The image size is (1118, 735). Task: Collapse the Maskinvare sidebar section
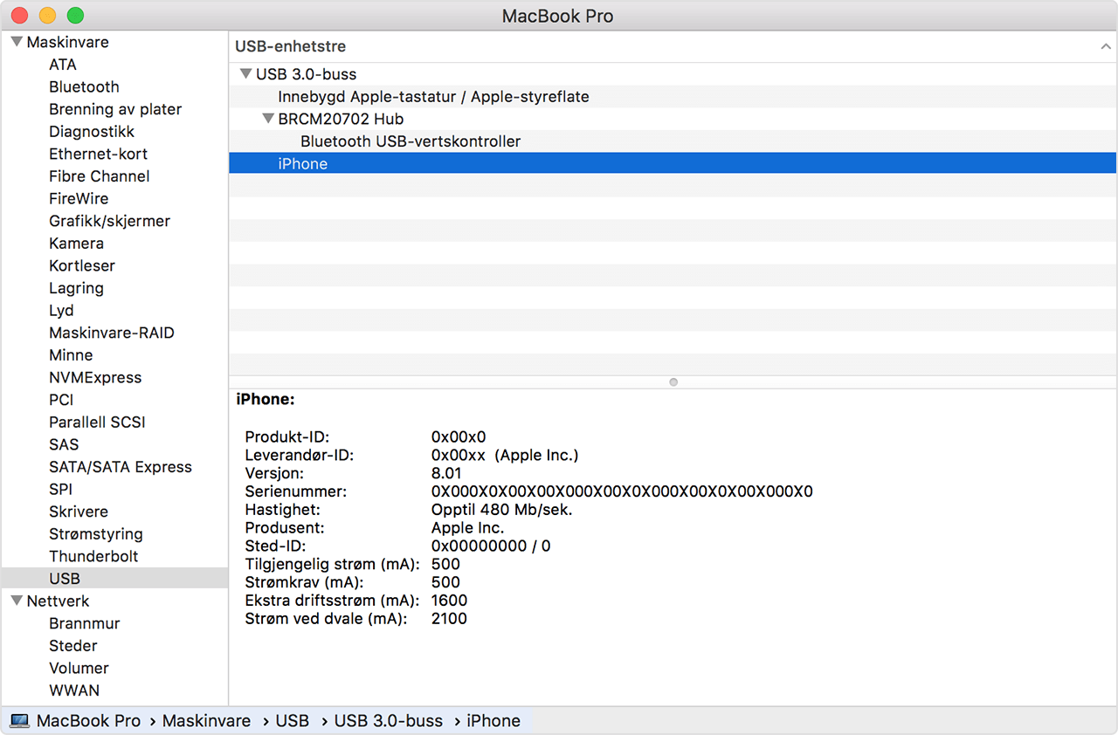[x=17, y=42]
